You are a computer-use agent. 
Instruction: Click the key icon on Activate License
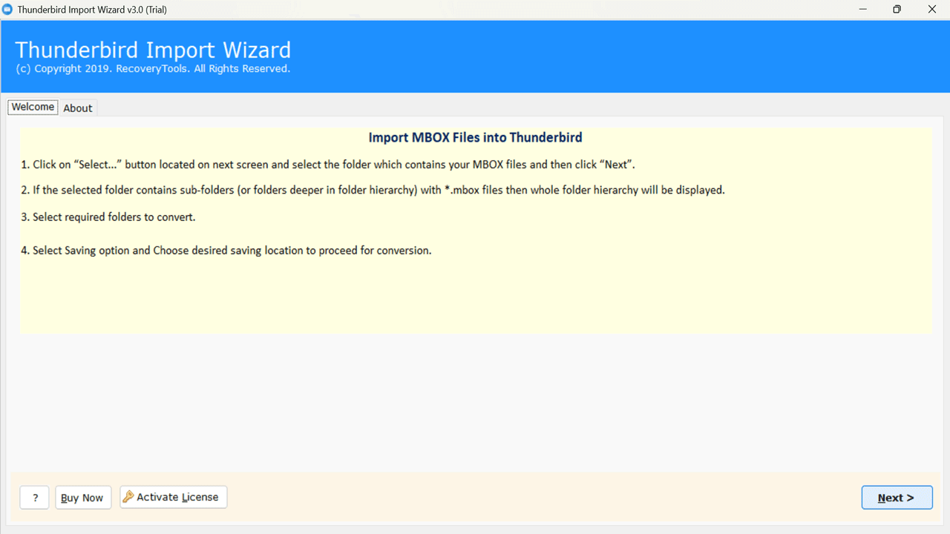(x=128, y=497)
